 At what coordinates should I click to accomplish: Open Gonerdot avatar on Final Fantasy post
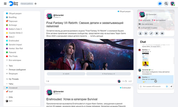click(49, 16)
